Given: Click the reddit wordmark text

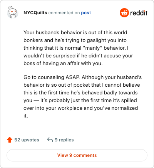Looking at the screenshot, I should (139, 13).
